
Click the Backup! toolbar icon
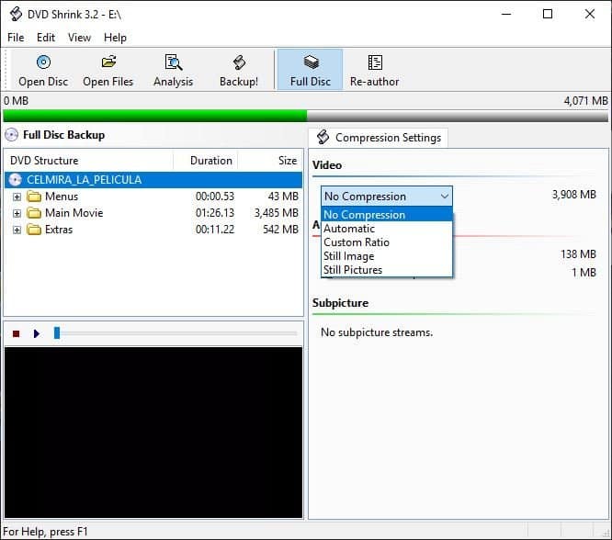tap(239, 62)
